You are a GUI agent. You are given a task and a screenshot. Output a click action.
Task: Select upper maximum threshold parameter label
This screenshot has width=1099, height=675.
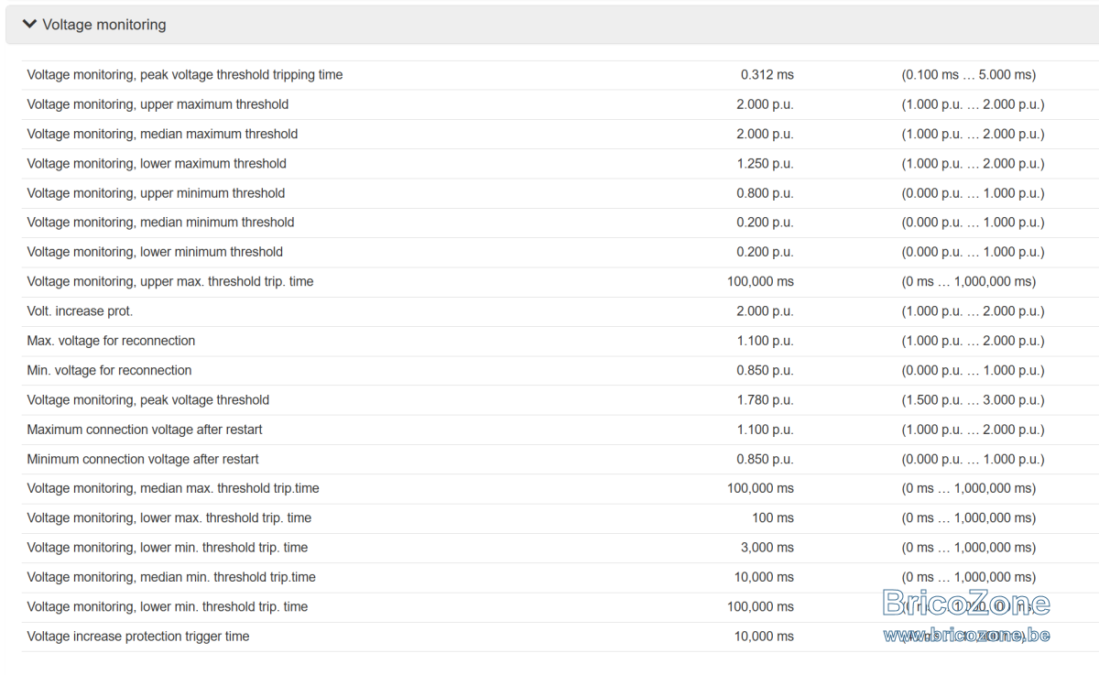tap(158, 104)
